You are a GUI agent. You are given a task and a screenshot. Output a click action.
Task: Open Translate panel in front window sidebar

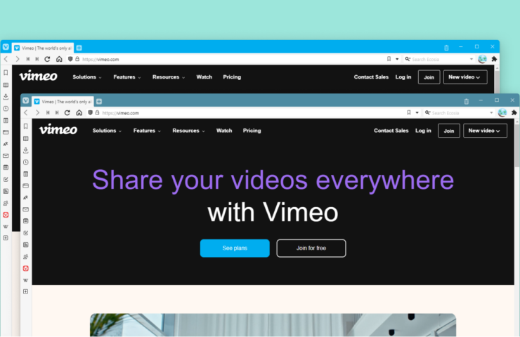[x=26, y=197]
